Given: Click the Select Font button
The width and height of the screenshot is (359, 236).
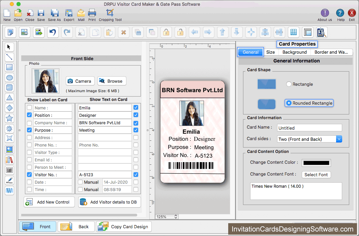Looking at the screenshot, I should [316, 175].
